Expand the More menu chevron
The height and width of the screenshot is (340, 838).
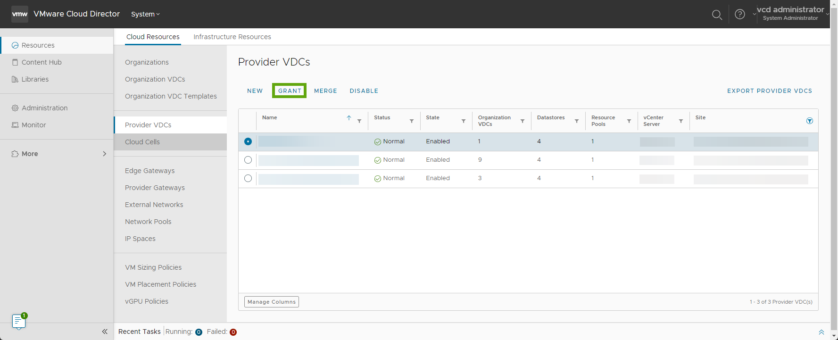105,154
